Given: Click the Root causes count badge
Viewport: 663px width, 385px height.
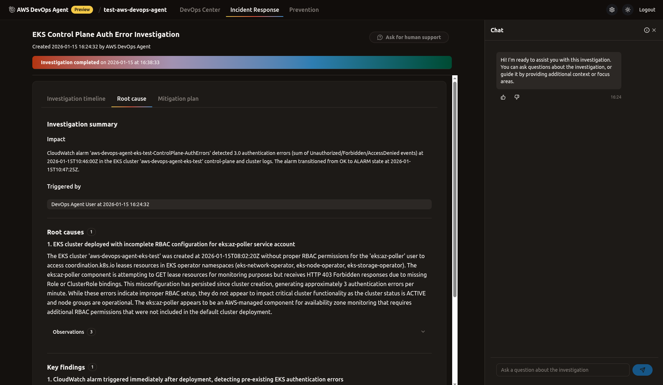Looking at the screenshot, I should coord(91,232).
